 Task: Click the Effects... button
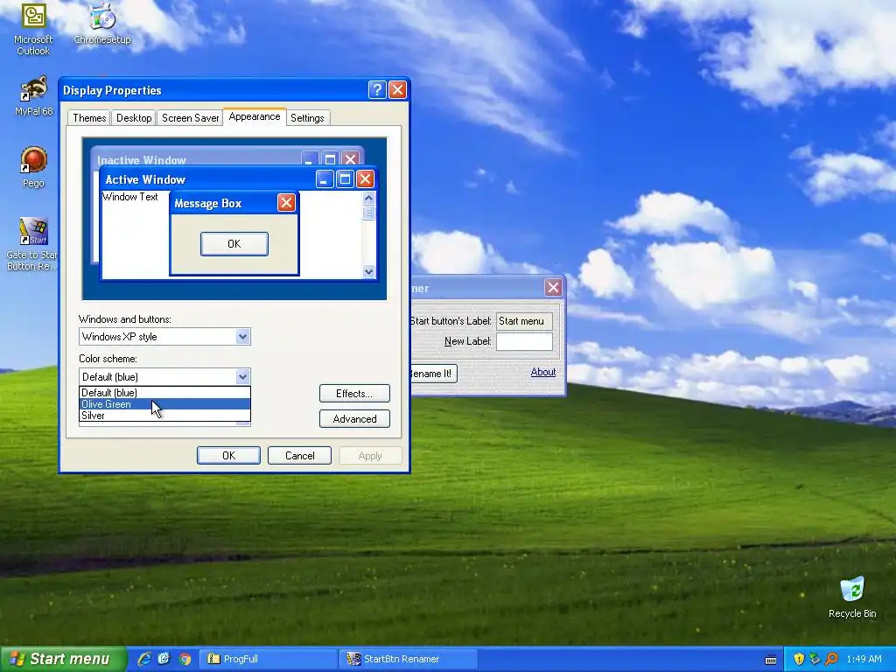coord(354,394)
